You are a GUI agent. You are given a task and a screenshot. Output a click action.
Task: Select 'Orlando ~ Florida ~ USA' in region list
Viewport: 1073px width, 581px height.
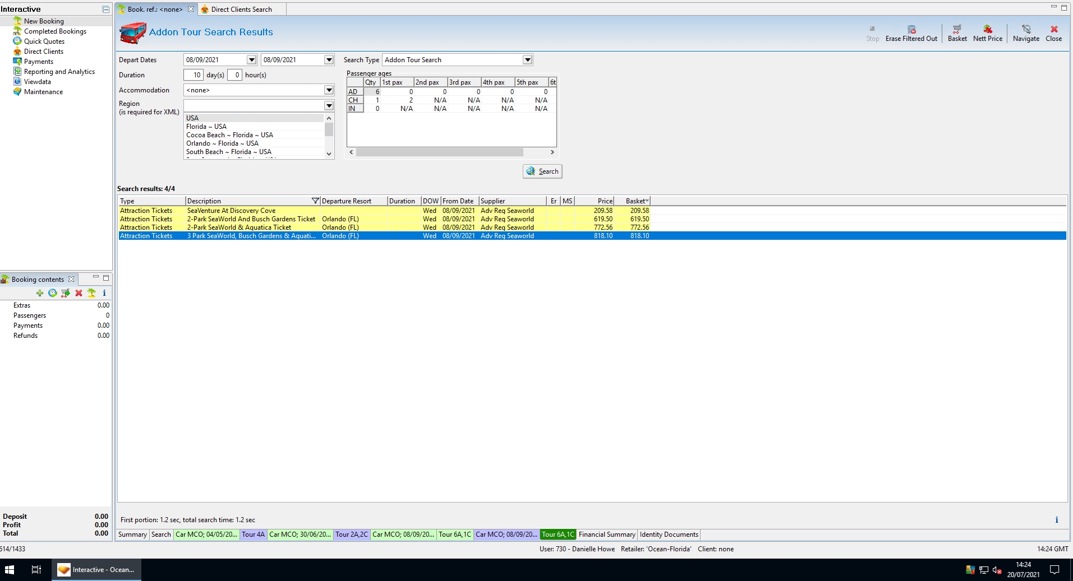click(x=255, y=143)
